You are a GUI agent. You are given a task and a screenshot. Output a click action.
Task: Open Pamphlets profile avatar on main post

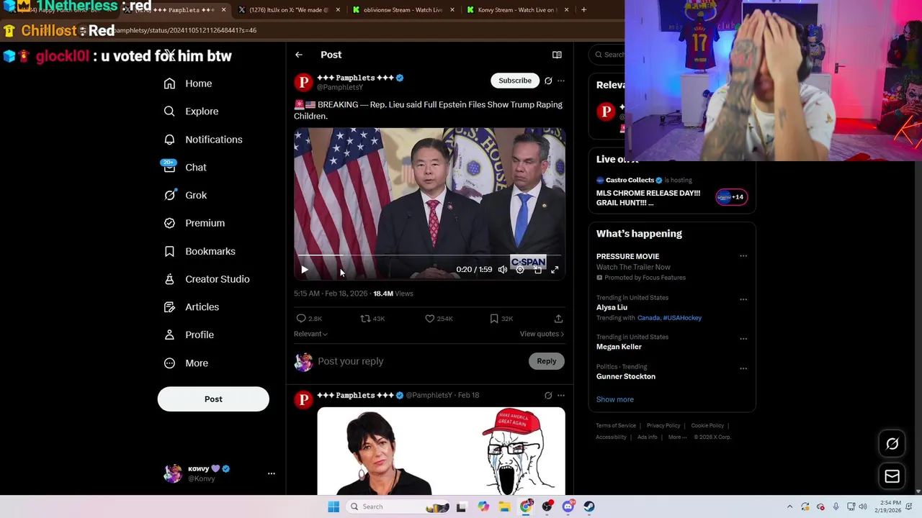[x=303, y=82]
